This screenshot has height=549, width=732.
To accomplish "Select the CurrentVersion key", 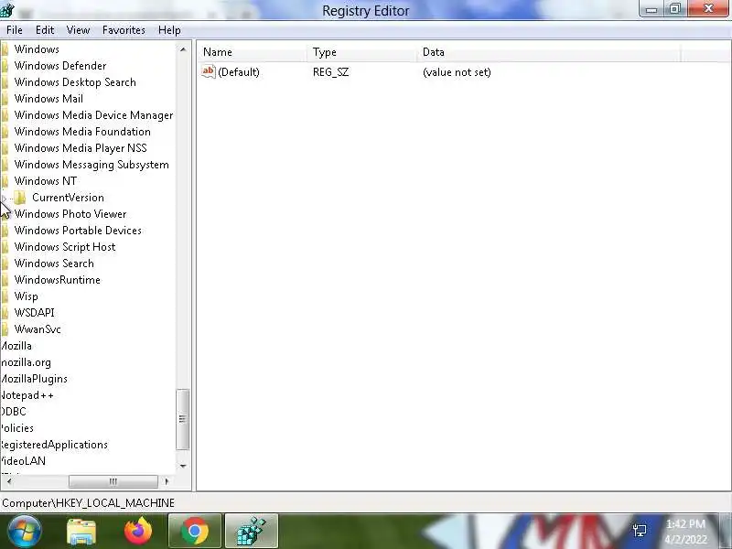I will coord(68,198).
